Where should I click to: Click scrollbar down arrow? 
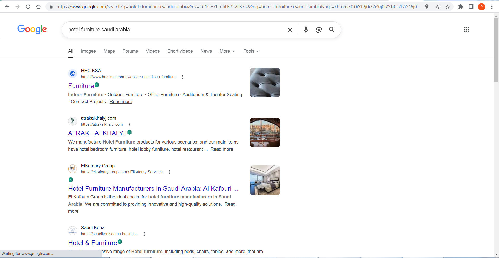tap(496, 254)
